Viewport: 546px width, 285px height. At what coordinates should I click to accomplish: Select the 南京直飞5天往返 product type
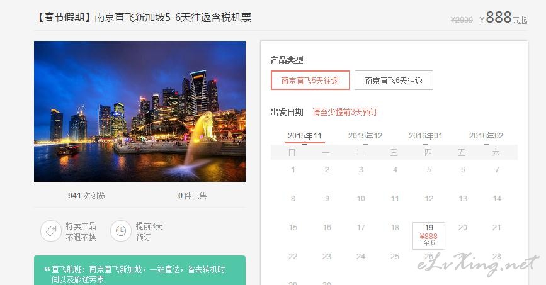310,81
